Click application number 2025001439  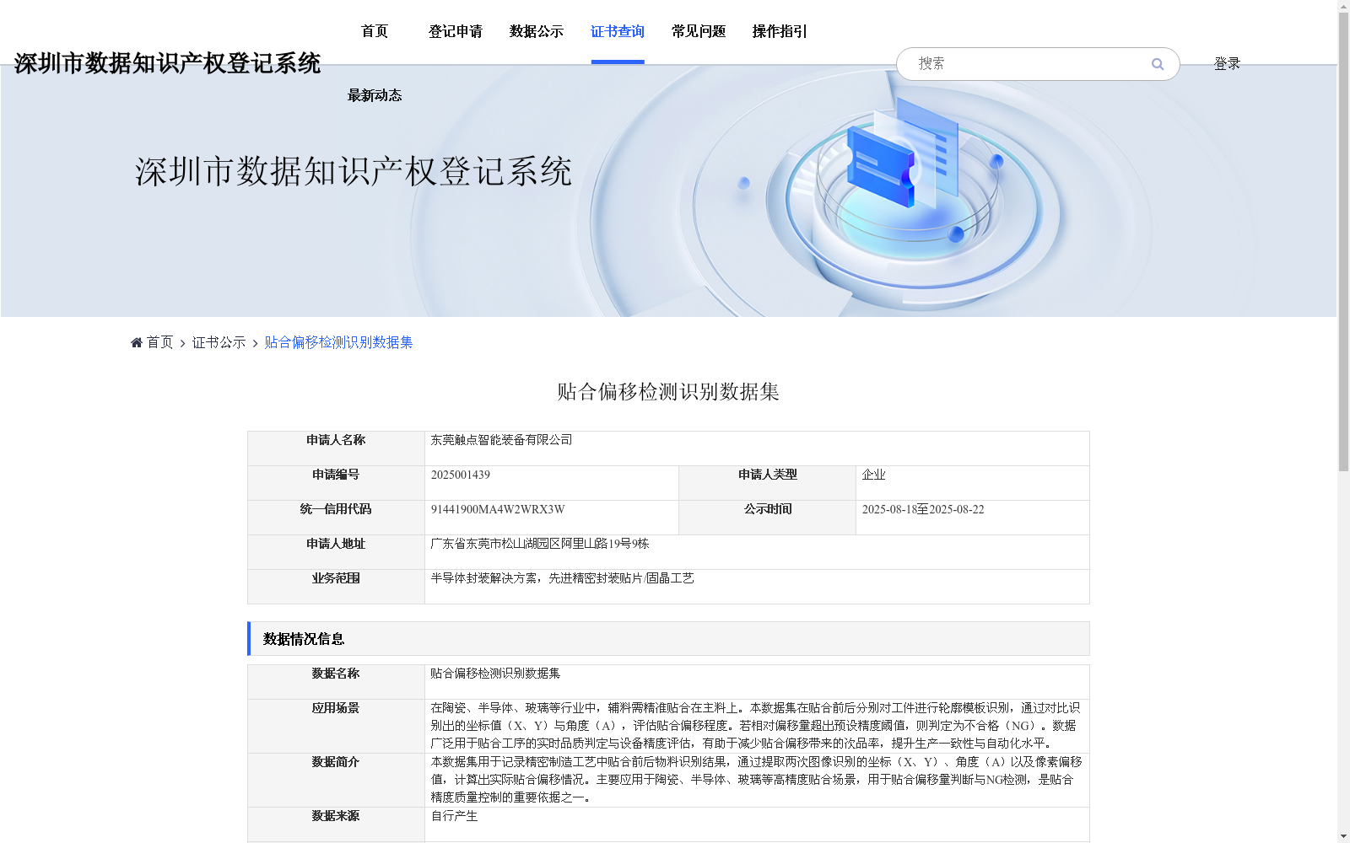461,475
